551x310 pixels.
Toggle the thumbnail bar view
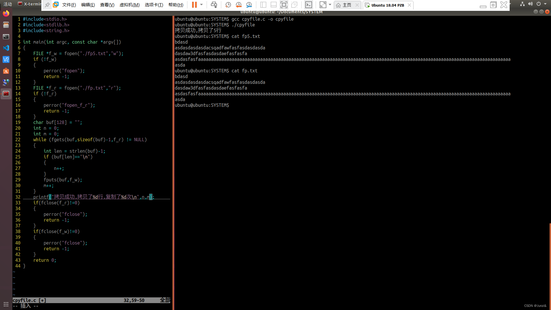click(273, 5)
